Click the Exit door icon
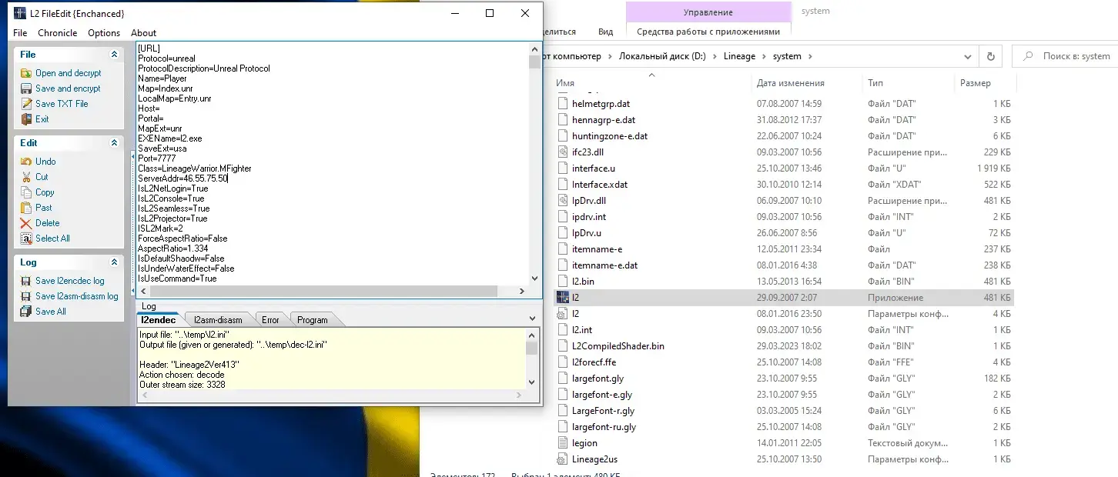1118x477 pixels. click(26, 119)
